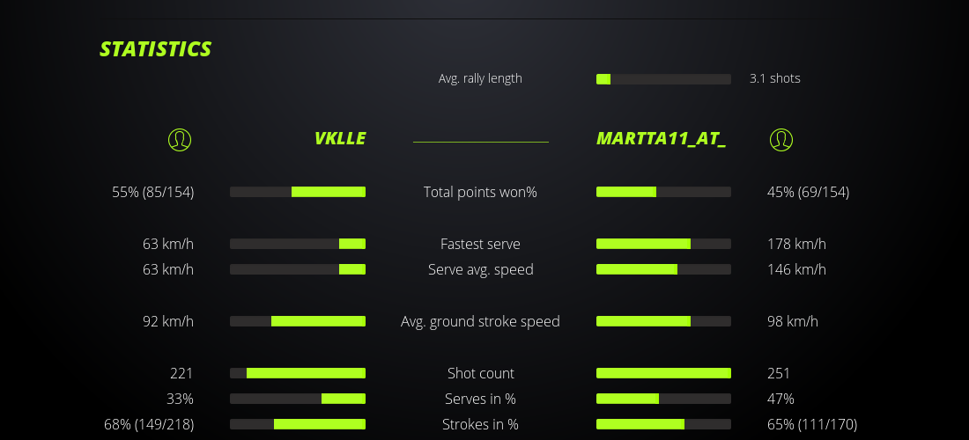969x440 pixels.
Task: Select the MARTTA11_AT_ player name
Action: click(x=661, y=139)
